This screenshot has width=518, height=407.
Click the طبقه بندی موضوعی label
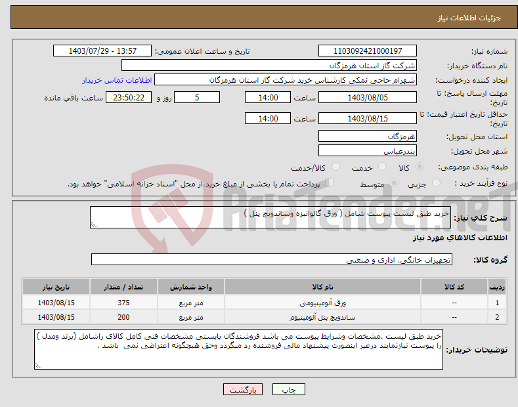click(473, 167)
